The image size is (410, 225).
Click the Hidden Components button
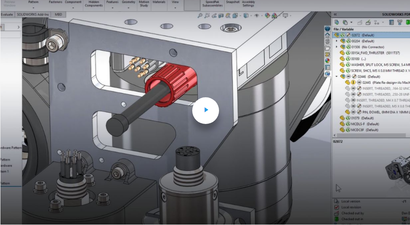tap(93, 4)
